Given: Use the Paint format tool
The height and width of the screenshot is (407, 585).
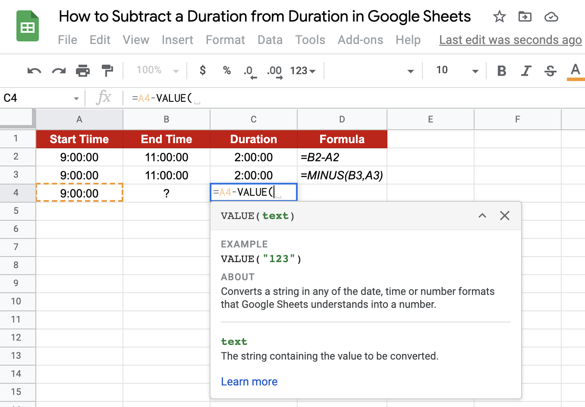Looking at the screenshot, I should [x=107, y=70].
